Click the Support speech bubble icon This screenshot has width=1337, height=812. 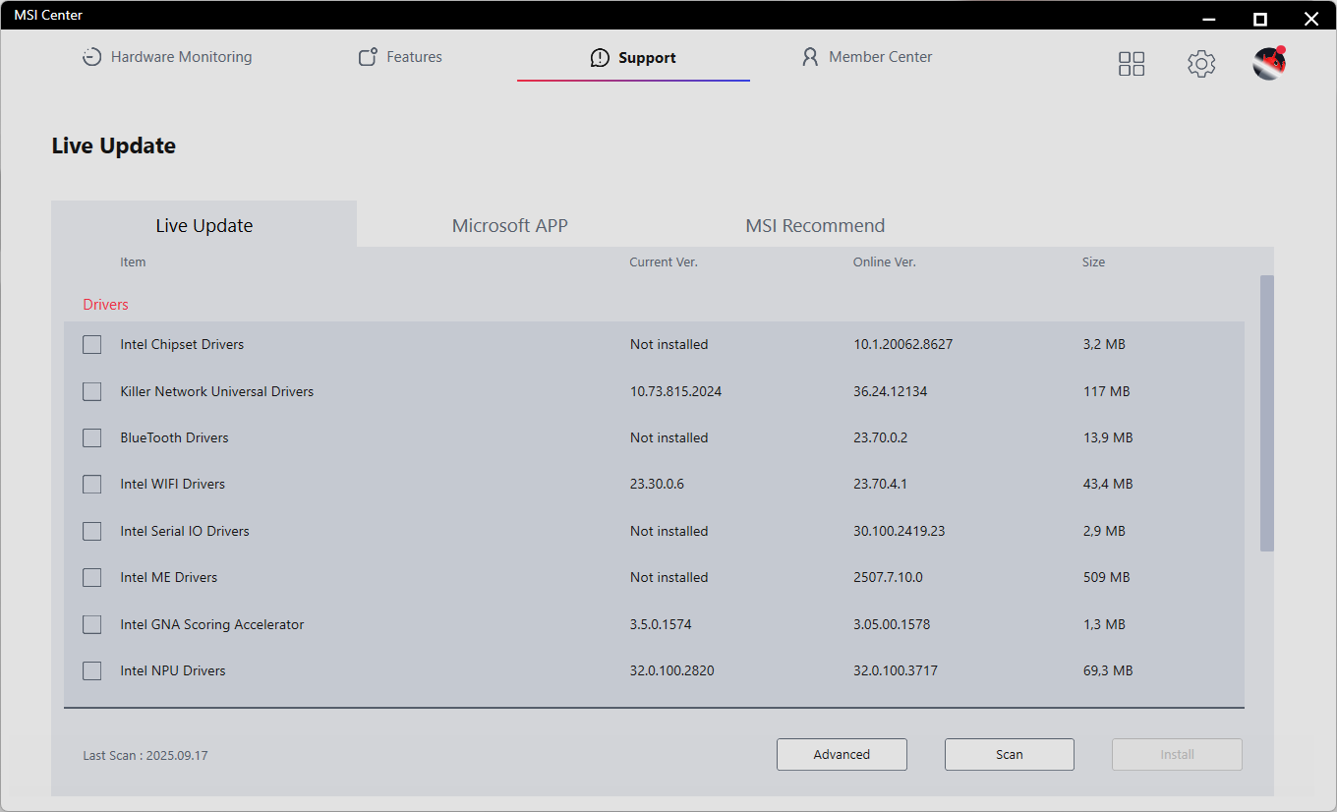[600, 58]
